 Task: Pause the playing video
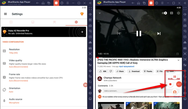click(x=139, y=33)
